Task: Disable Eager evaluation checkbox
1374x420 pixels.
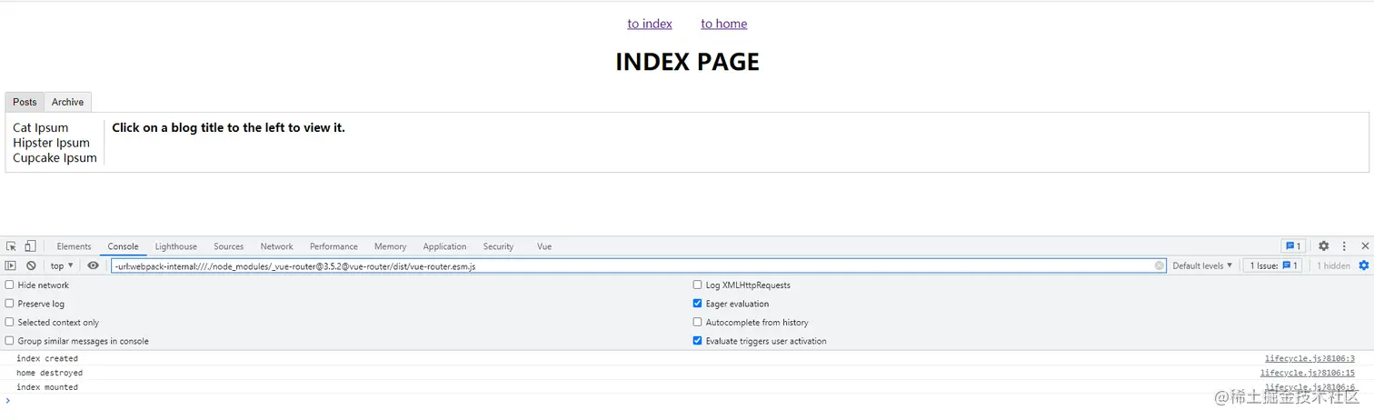Action: click(x=698, y=304)
